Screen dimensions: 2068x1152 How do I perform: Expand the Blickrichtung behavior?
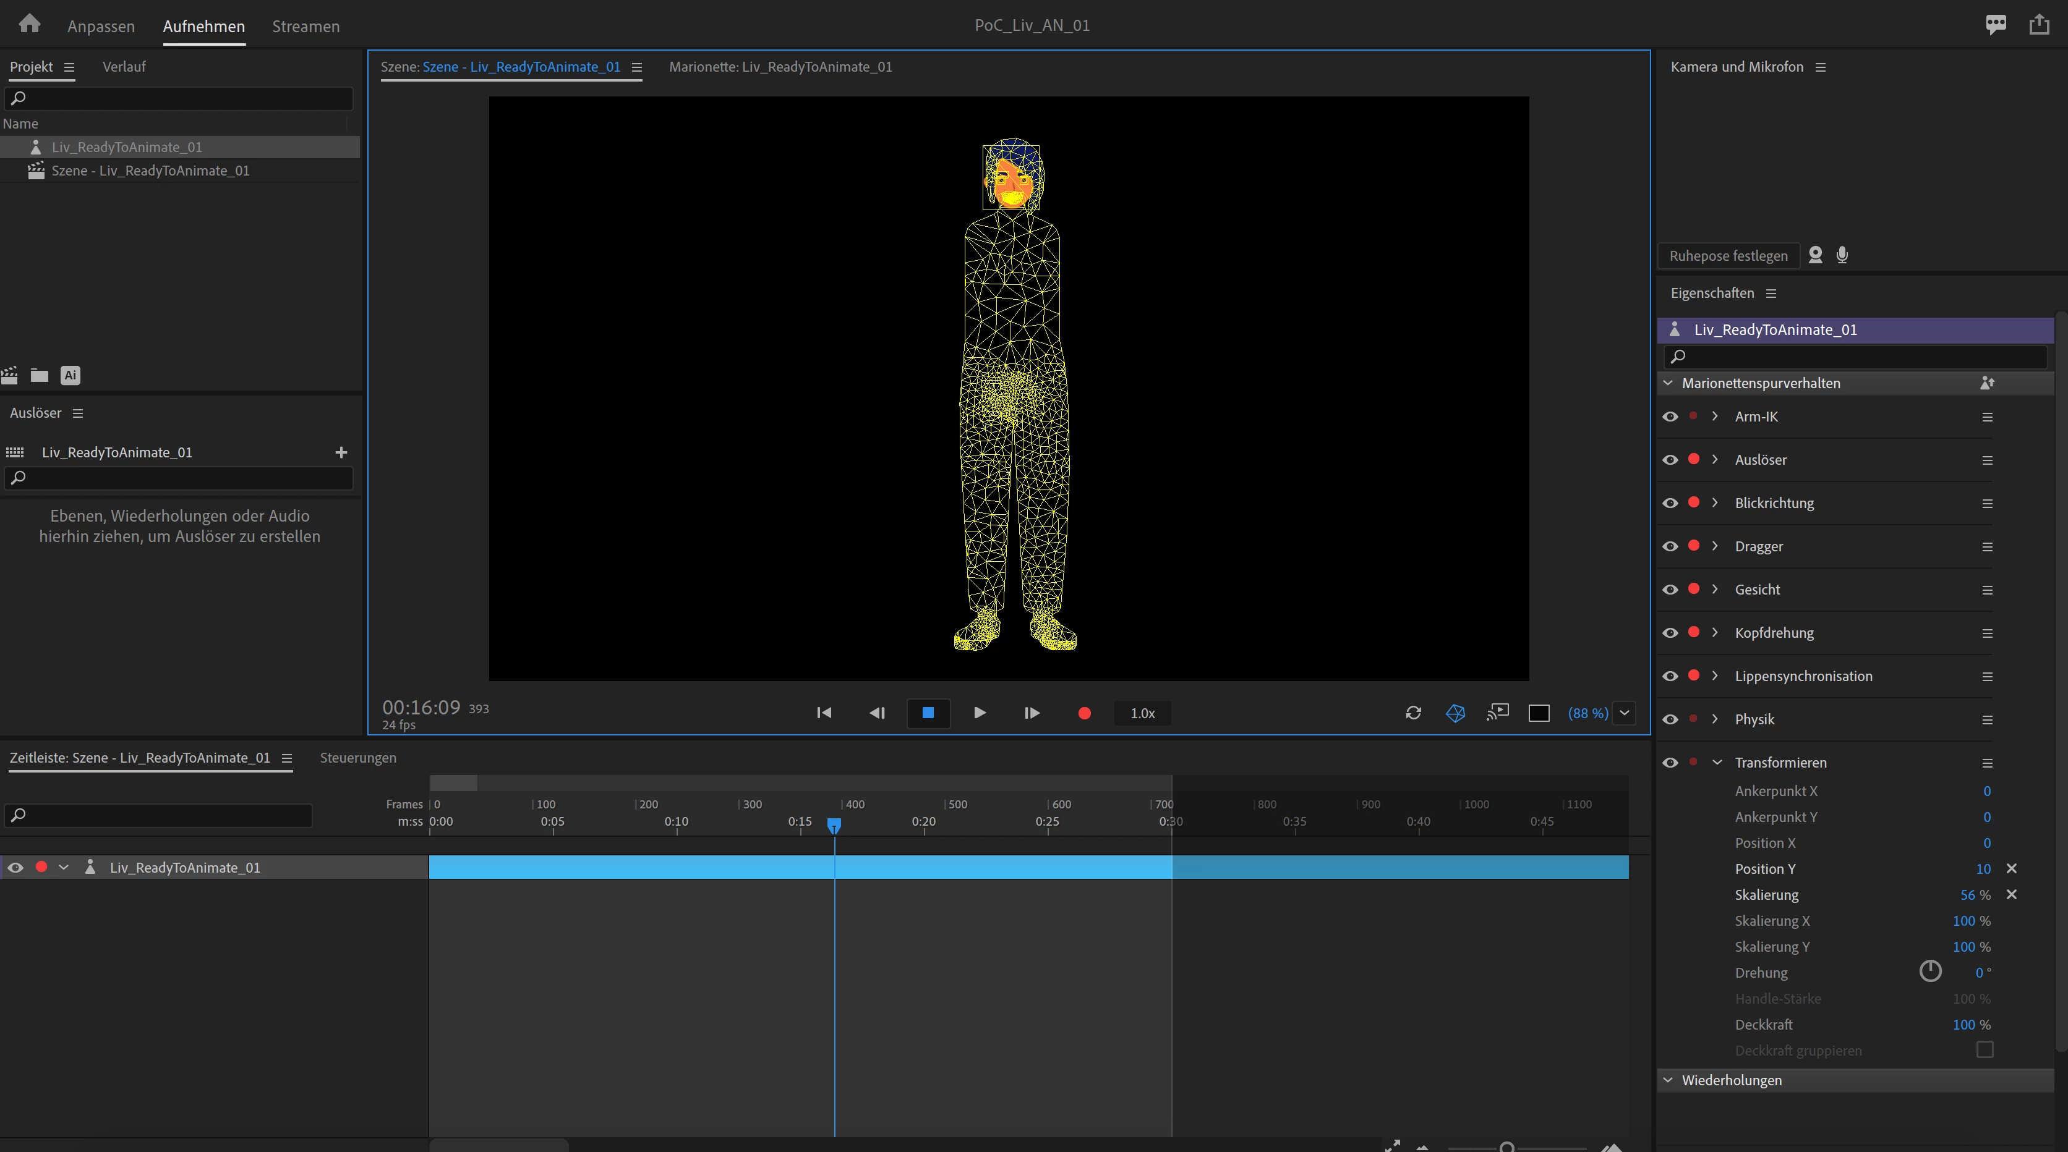(1715, 503)
